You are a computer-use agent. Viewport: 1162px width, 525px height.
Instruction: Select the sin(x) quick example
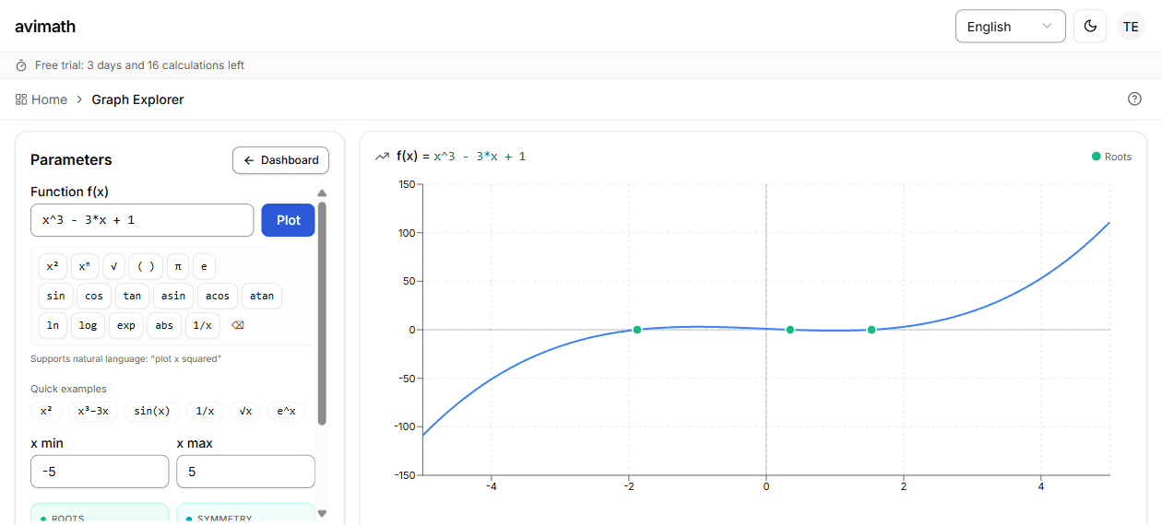click(x=152, y=412)
